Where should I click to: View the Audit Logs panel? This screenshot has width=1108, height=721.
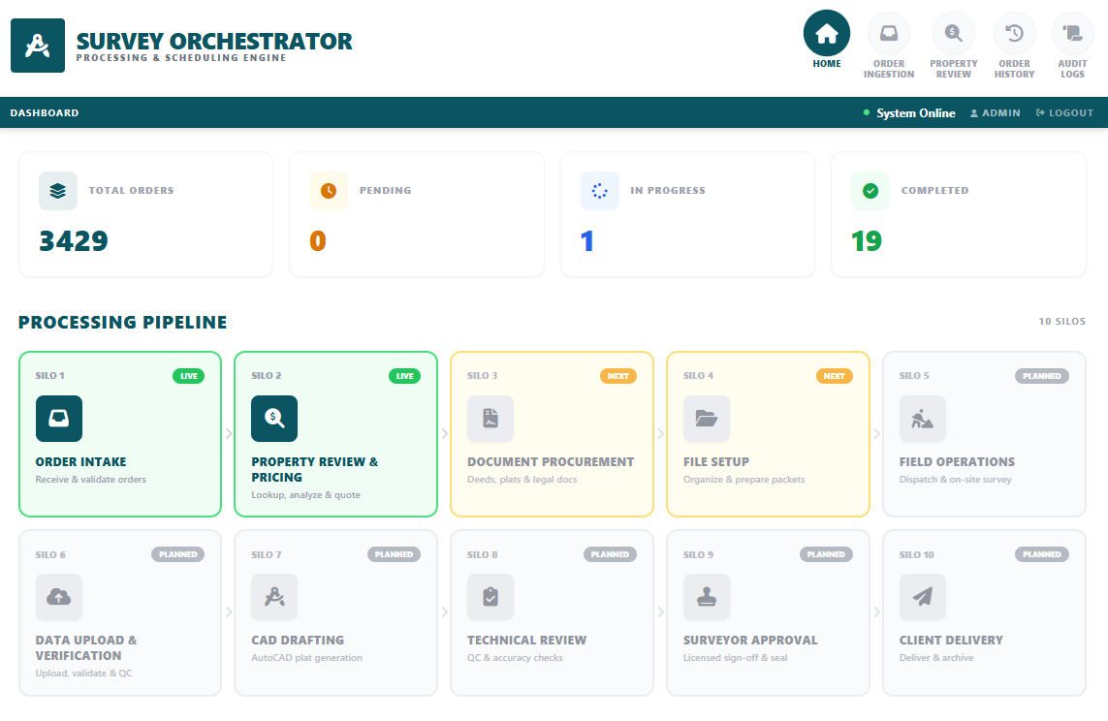point(1072,44)
